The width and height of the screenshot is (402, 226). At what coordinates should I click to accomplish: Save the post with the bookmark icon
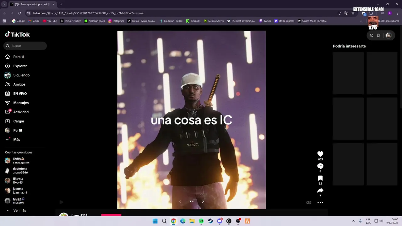point(320,178)
